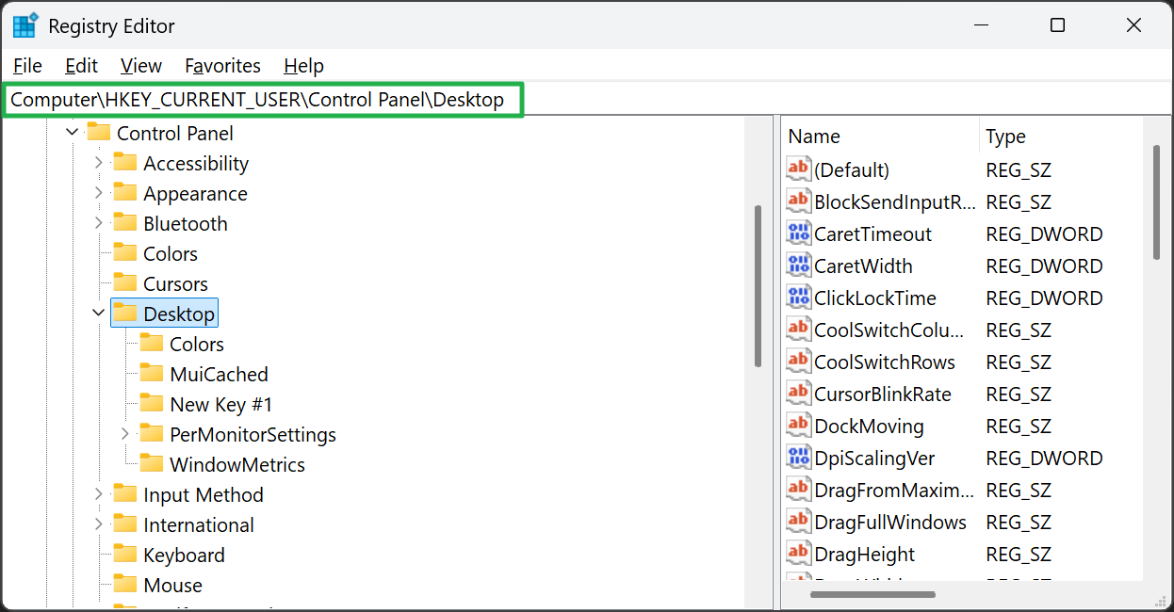Click the registry path address bar
This screenshot has width=1174, height=612.
click(263, 99)
